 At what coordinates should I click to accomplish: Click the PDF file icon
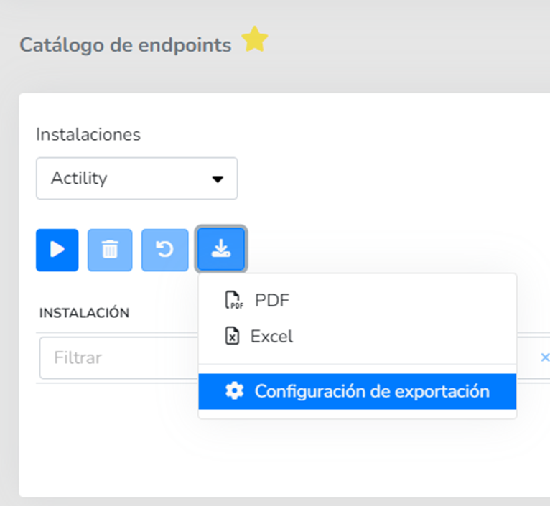233,301
